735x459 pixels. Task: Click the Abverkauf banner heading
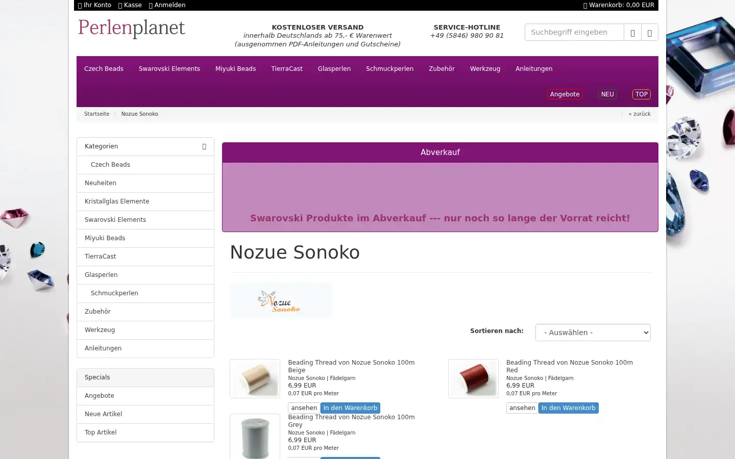pyautogui.click(x=440, y=152)
